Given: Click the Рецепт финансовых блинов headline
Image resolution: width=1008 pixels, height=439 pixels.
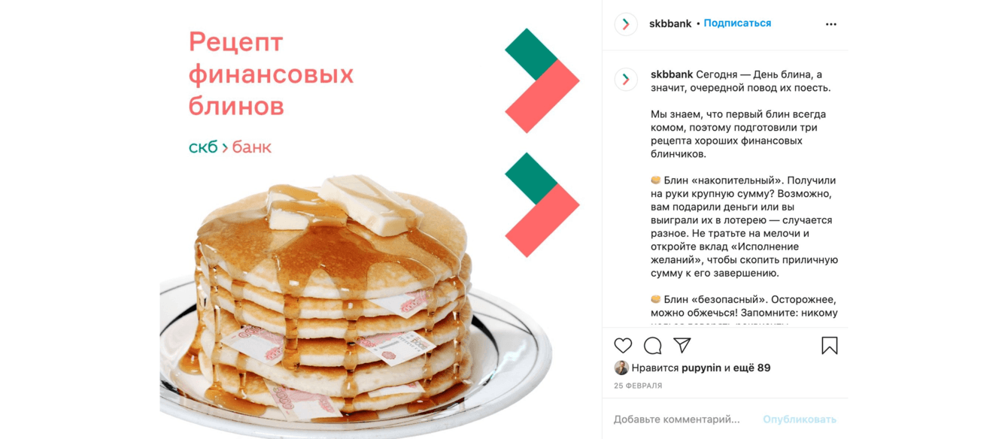Looking at the screenshot, I should click(x=271, y=74).
